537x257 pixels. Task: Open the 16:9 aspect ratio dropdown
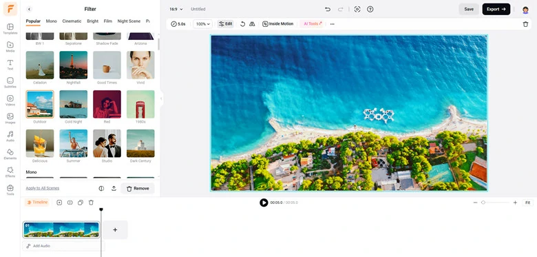pos(176,9)
